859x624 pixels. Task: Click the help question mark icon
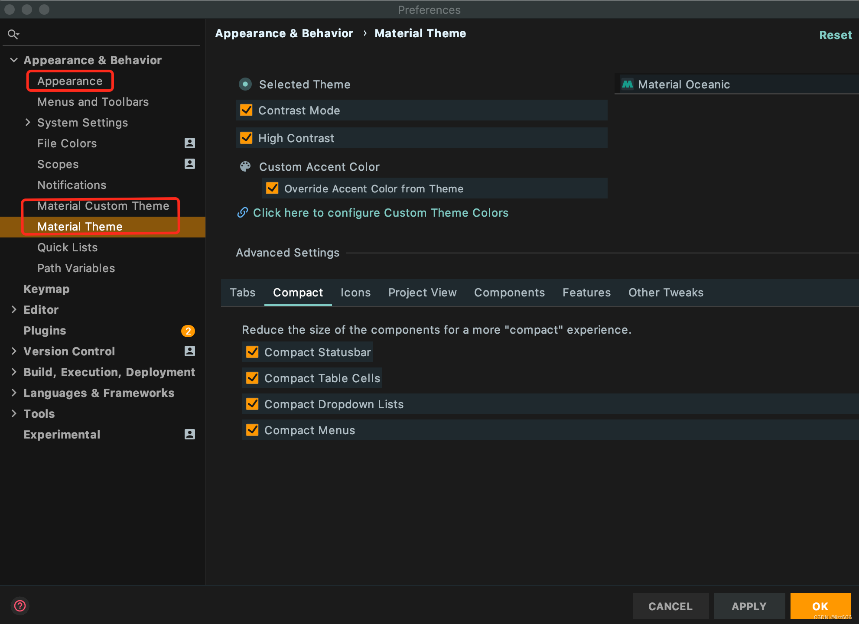pyautogui.click(x=20, y=606)
